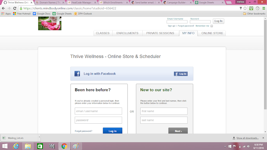Switch to the ENROLLMENTS tab
The height and width of the screenshot is (150, 267).
click(127, 33)
